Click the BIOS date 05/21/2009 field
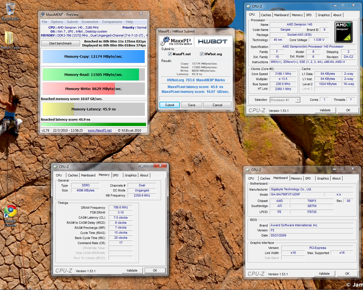363x290 pixels. 311,236
